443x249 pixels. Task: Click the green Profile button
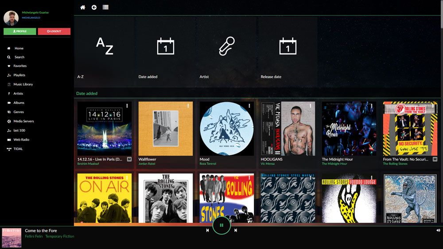pyautogui.click(x=20, y=31)
